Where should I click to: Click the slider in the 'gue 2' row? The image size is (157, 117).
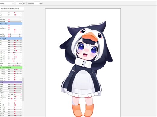pyautogui.click(x=15, y=115)
